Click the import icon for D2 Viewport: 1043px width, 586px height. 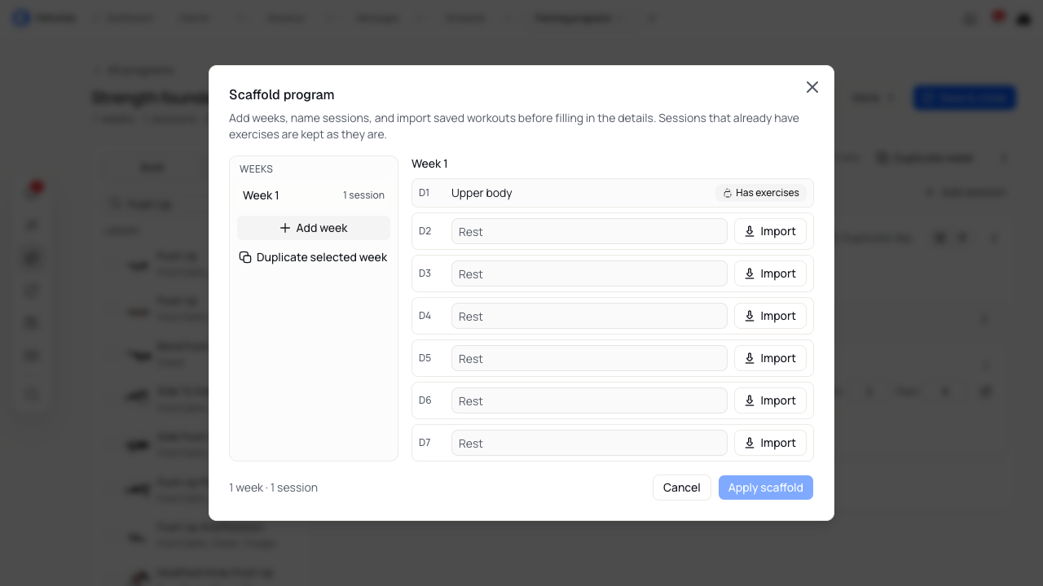pos(750,231)
